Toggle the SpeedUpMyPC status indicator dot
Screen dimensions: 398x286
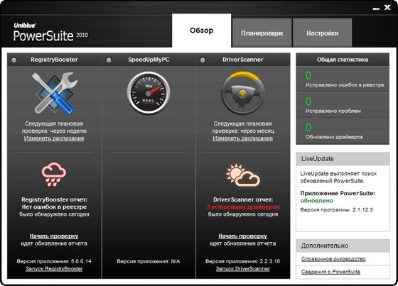pos(109,60)
